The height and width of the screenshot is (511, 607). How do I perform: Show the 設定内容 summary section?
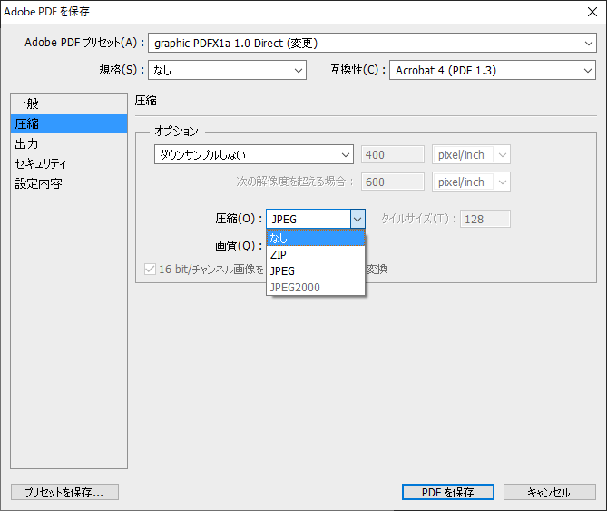(x=38, y=183)
